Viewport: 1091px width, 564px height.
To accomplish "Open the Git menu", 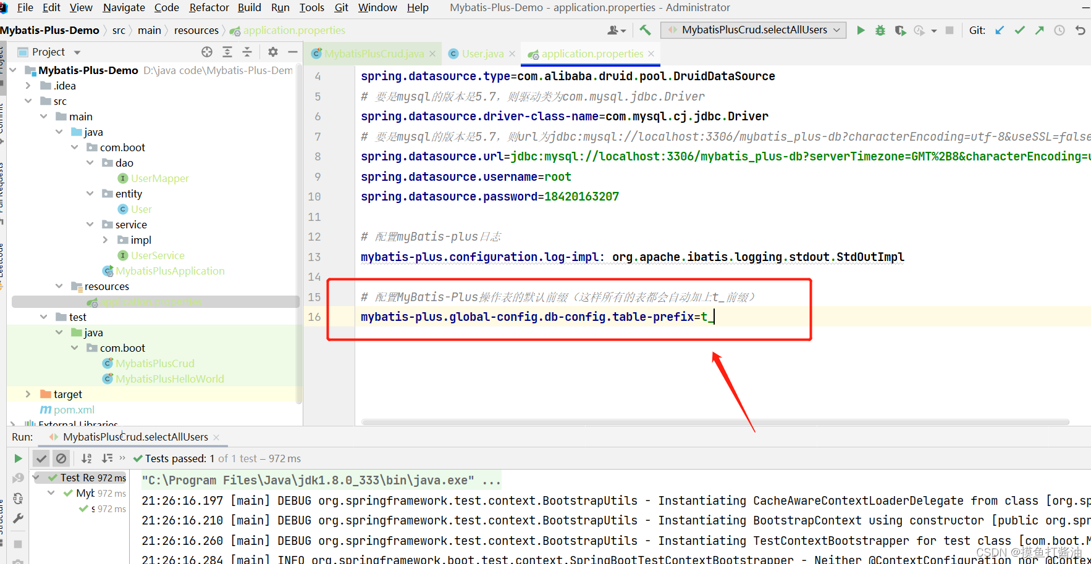I will tap(341, 7).
